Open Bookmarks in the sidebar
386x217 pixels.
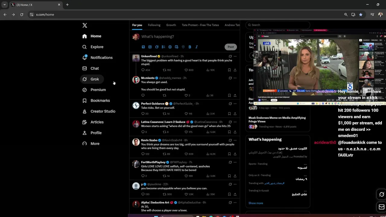click(x=96, y=100)
